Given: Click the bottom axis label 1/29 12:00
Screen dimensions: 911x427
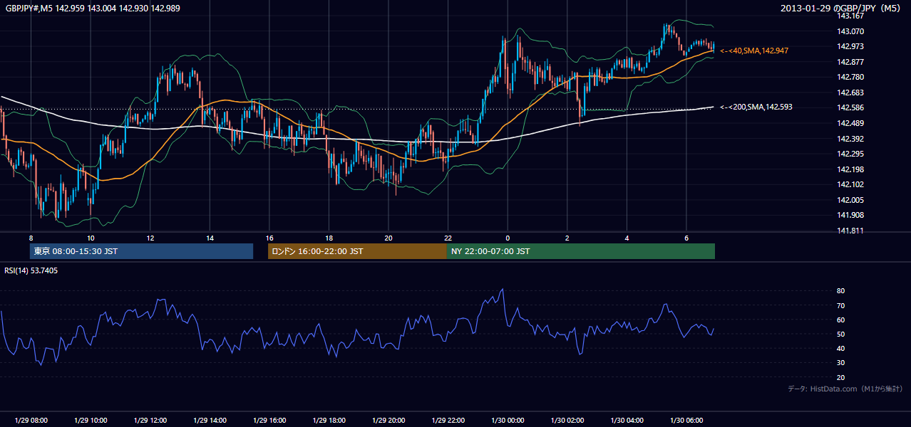Looking at the screenshot, I should (x=150, y=420).
